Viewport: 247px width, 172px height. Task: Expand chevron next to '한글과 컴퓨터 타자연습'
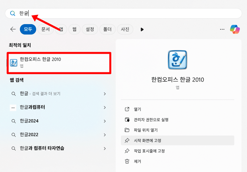105,148
